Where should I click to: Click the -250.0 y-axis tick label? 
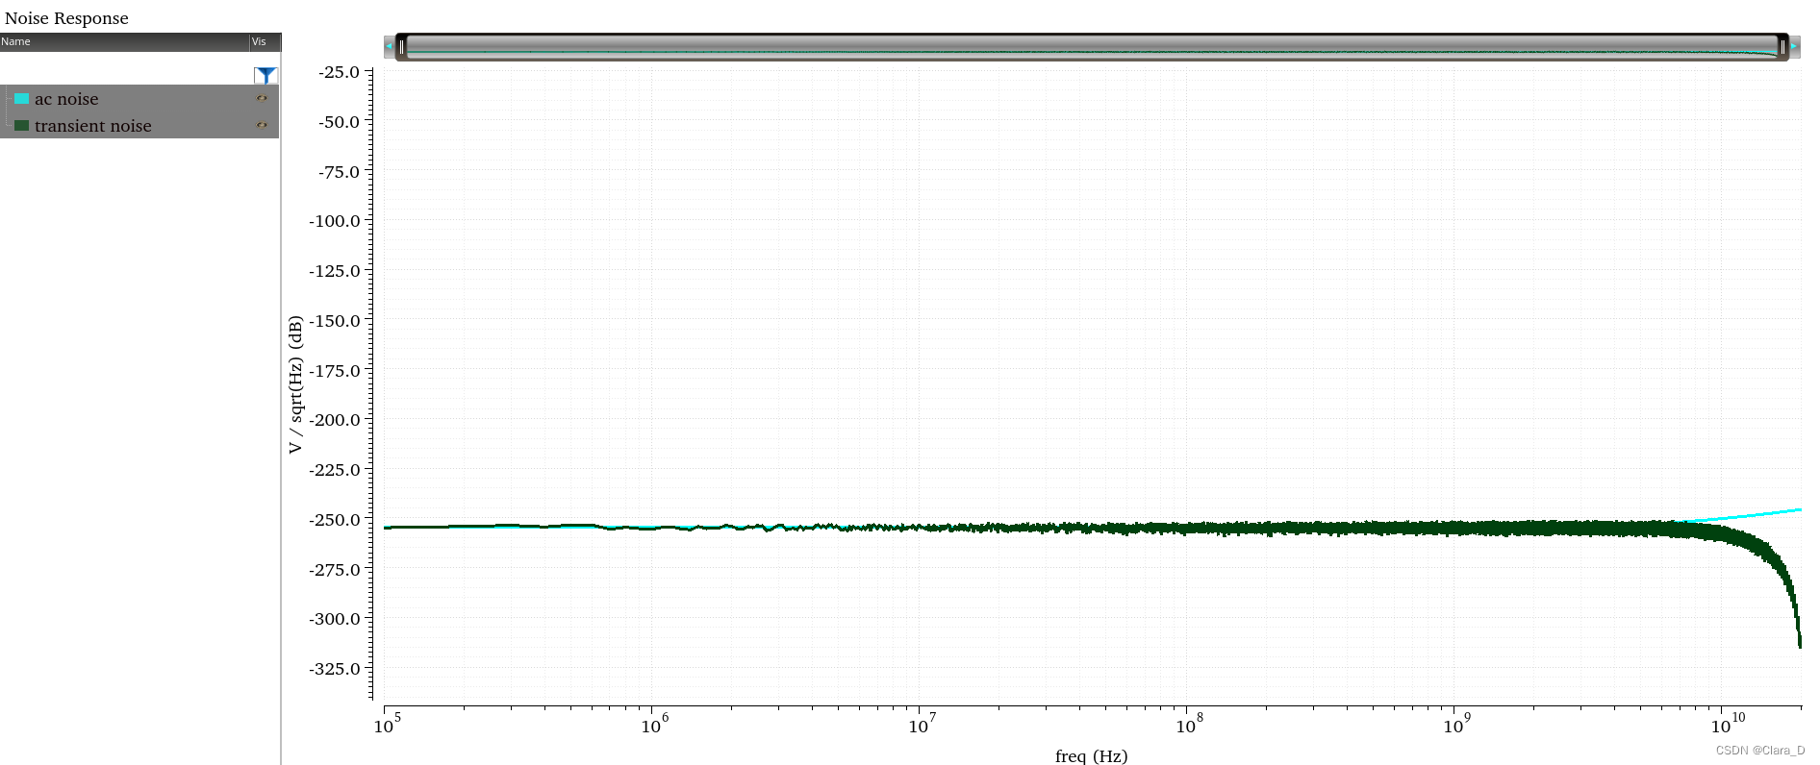click(335, 520)
